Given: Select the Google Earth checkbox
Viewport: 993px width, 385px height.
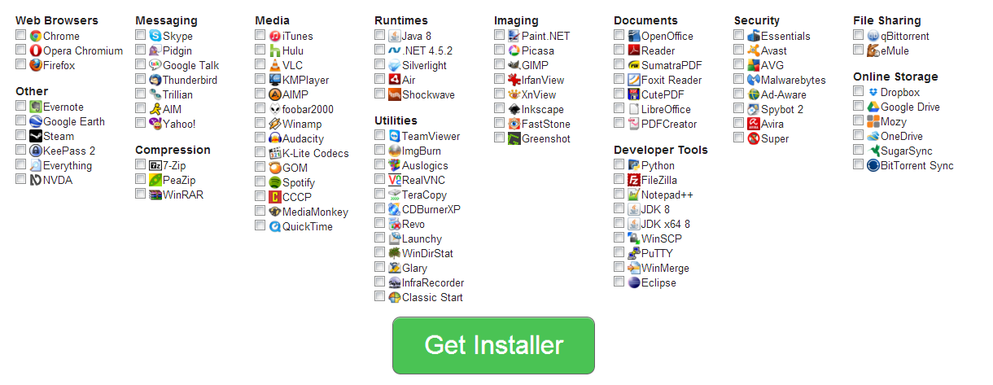Looking at the screenshot, I should (21, 120).
